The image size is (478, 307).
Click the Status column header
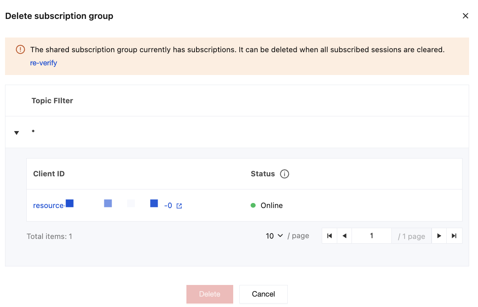263,174
